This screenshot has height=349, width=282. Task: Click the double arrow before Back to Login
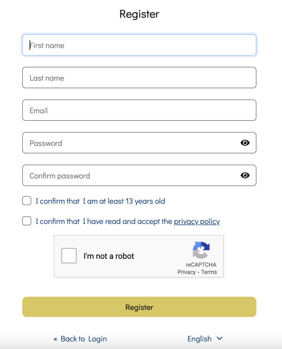[55, 339]
